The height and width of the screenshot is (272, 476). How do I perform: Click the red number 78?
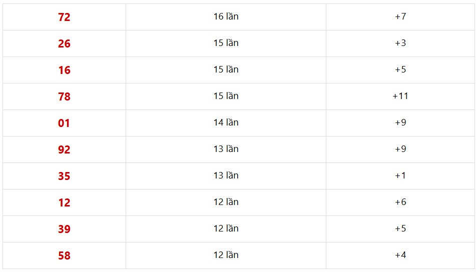(64, 96)
